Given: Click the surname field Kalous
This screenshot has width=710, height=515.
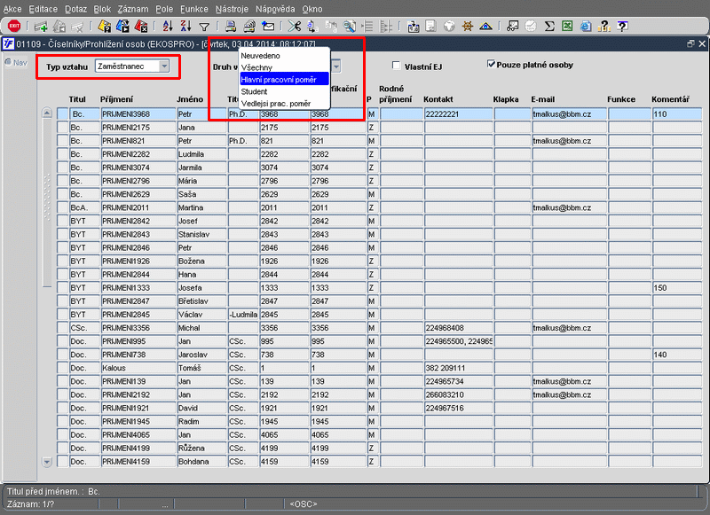Looking at the screenshot, I should (x=138, y=368).
